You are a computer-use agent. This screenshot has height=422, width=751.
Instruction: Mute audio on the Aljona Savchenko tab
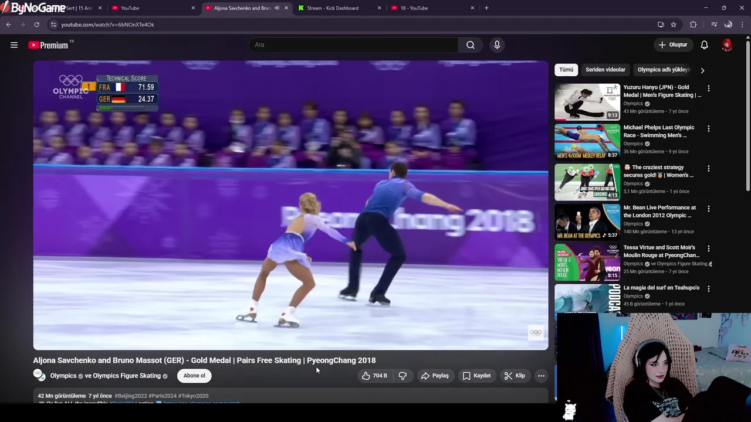tap(277, 8)
